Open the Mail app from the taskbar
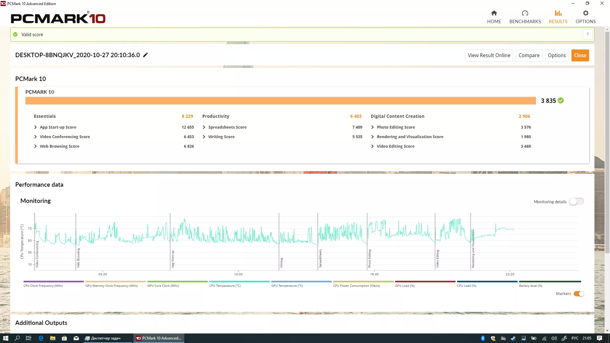Image resolution: width=610 pixels, height=343 pixels. pos(76,338)
